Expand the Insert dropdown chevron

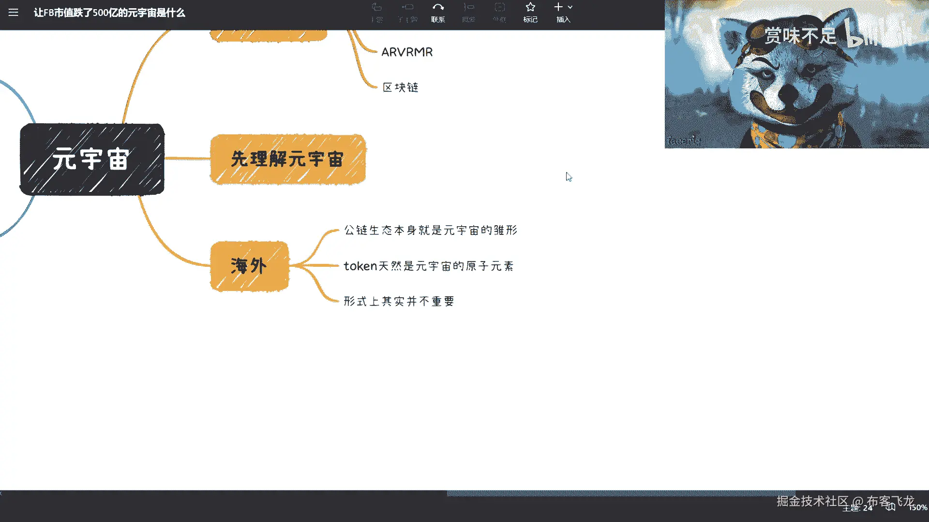[570, 8]
